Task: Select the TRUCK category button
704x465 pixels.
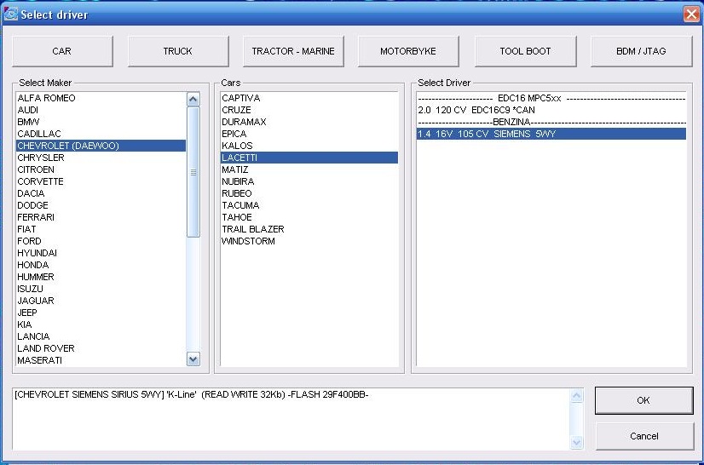Action: tap(177, 51)
